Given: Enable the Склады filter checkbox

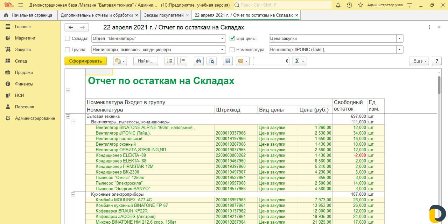Looking at the screenshot, I should click(x=67, y=38).
